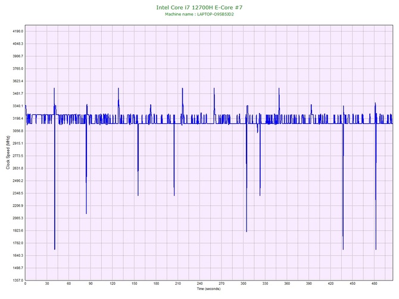This screenshot has height=299, width=399.
Task: Click the 1357.0 y-axis value
Action: coord(18,281)
